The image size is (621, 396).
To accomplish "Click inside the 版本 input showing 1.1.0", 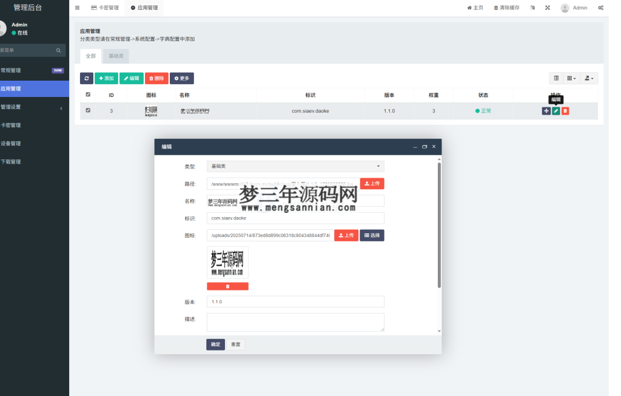I will click(295, 301).
